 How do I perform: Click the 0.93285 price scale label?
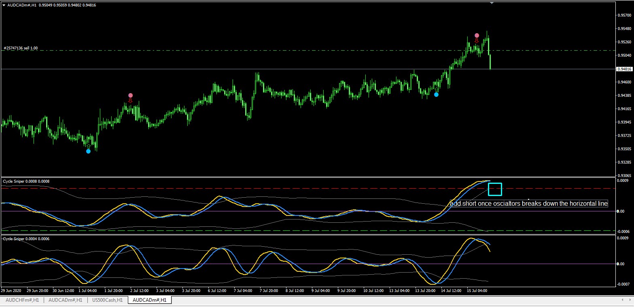pos(624,162)
